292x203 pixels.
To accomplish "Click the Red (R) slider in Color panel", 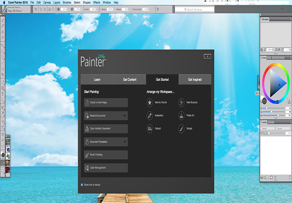I will [273, 108].
